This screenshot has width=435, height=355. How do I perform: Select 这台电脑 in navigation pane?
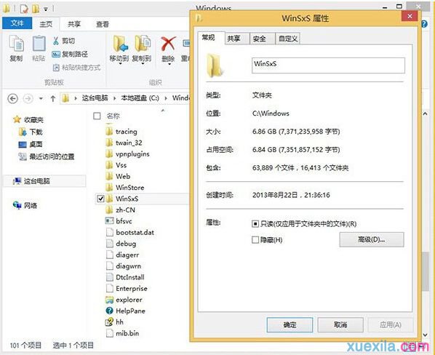(44, 181)
